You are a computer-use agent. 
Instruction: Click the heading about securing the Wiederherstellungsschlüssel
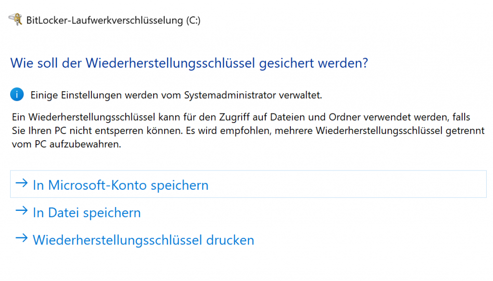(x=189, y=63)
